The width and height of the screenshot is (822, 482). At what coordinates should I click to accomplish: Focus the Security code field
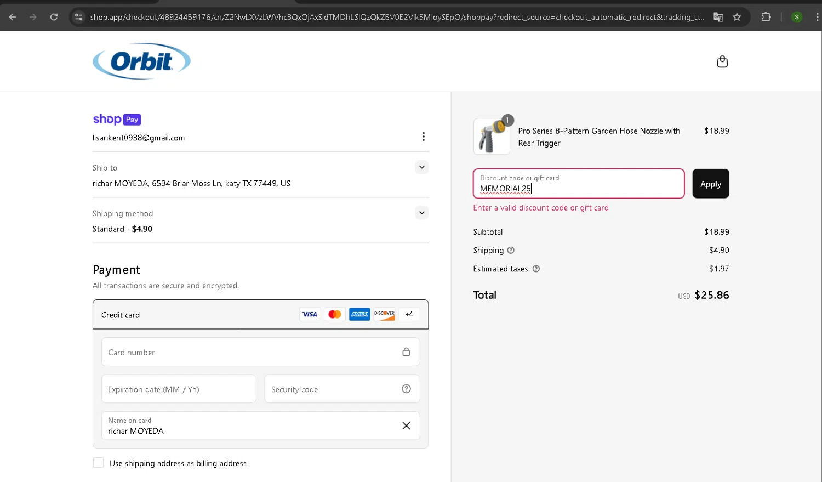click(x=342, y=389)
